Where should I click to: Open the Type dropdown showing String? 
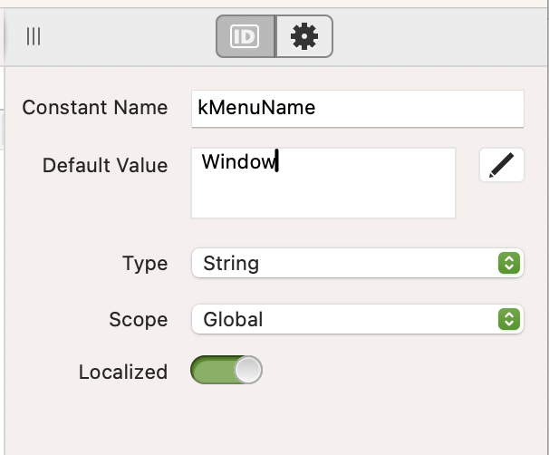358,263
